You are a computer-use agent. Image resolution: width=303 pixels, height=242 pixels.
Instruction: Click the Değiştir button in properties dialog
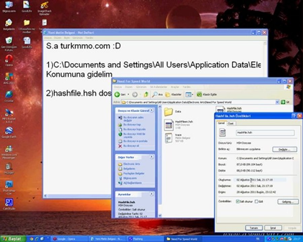tap(284, 149)
